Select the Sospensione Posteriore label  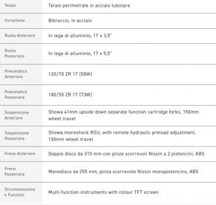pyautogui.click(x=17, y=136)
